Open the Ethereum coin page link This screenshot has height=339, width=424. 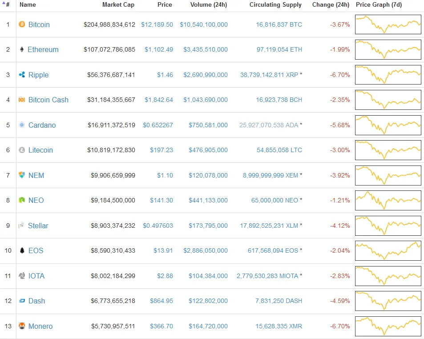[x=43, y=49]
